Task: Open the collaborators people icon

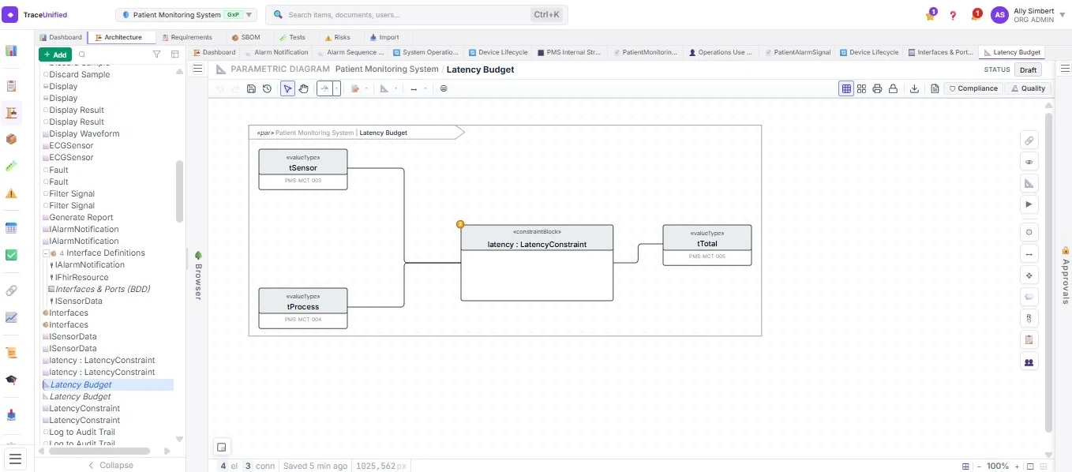Action: tap(1029, 362)
